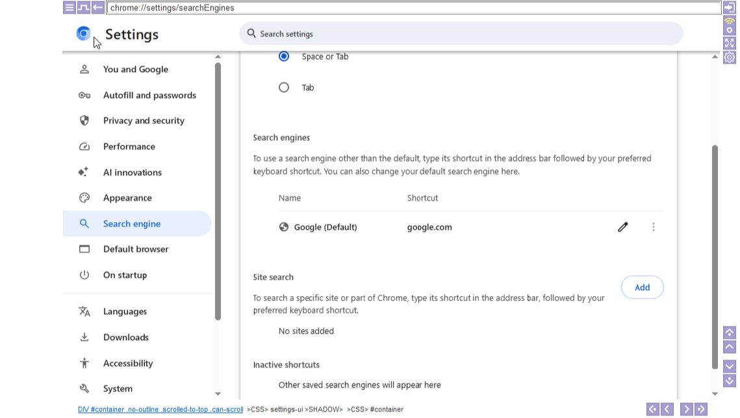Click the single chevron down navigation button
The image size is (740, 418).
pyautogui.click(x=730, y=366)
